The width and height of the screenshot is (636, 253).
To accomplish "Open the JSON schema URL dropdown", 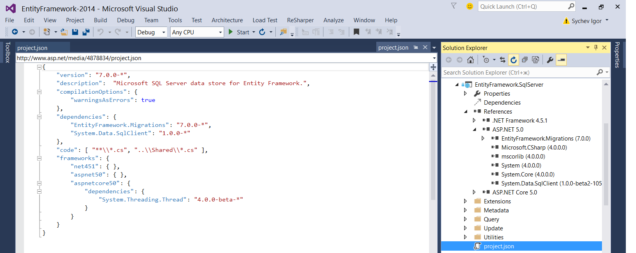I will coord(434,58).
